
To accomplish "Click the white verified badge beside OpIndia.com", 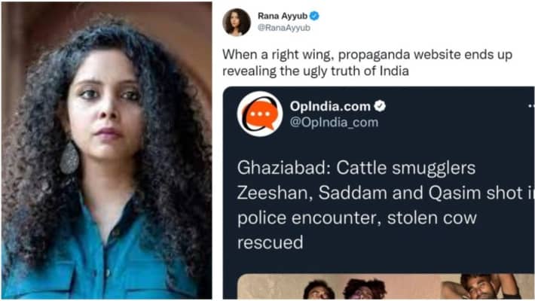I will [x=380, y=106].
